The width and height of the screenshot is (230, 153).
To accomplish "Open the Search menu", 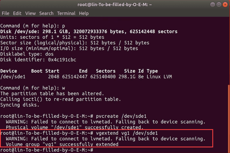I will (46, 13).
